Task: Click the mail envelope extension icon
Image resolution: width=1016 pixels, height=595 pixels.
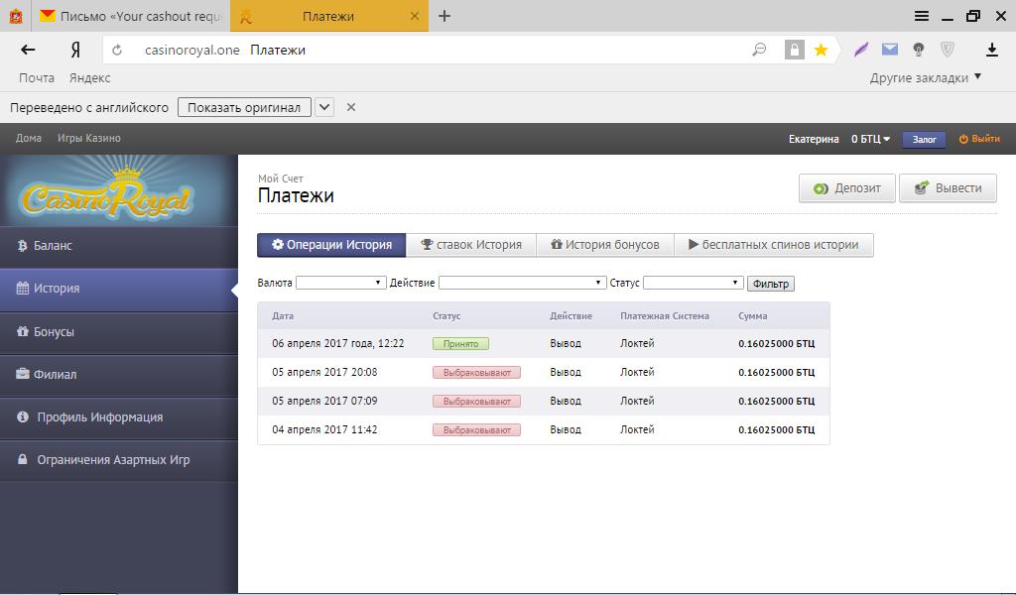Action: 890,50
